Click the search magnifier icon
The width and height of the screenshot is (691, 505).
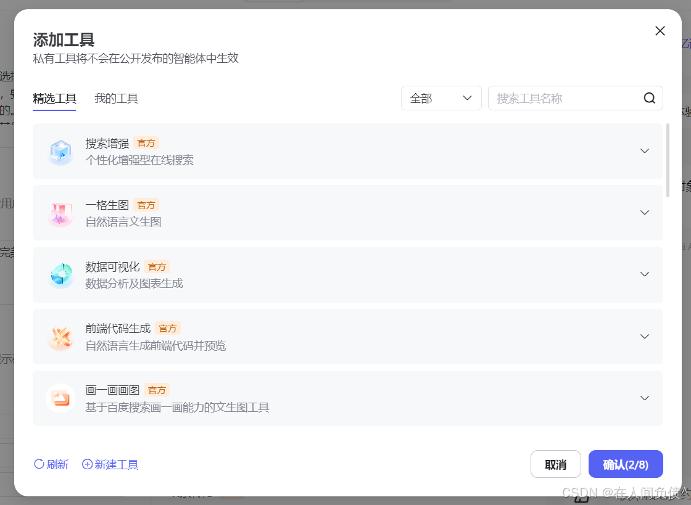pyautogui.click(x=649, y=97)
